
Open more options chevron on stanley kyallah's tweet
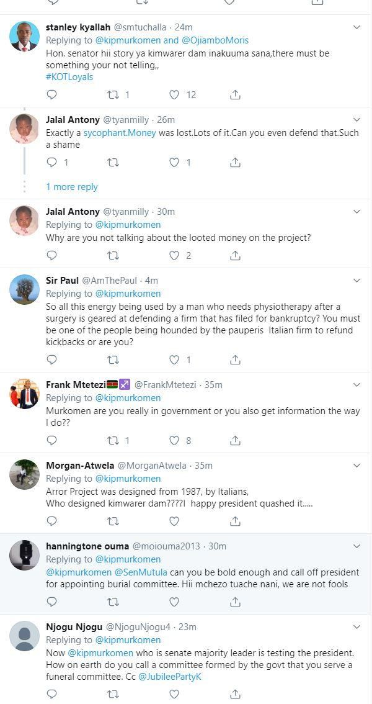(x=357, y=27)
